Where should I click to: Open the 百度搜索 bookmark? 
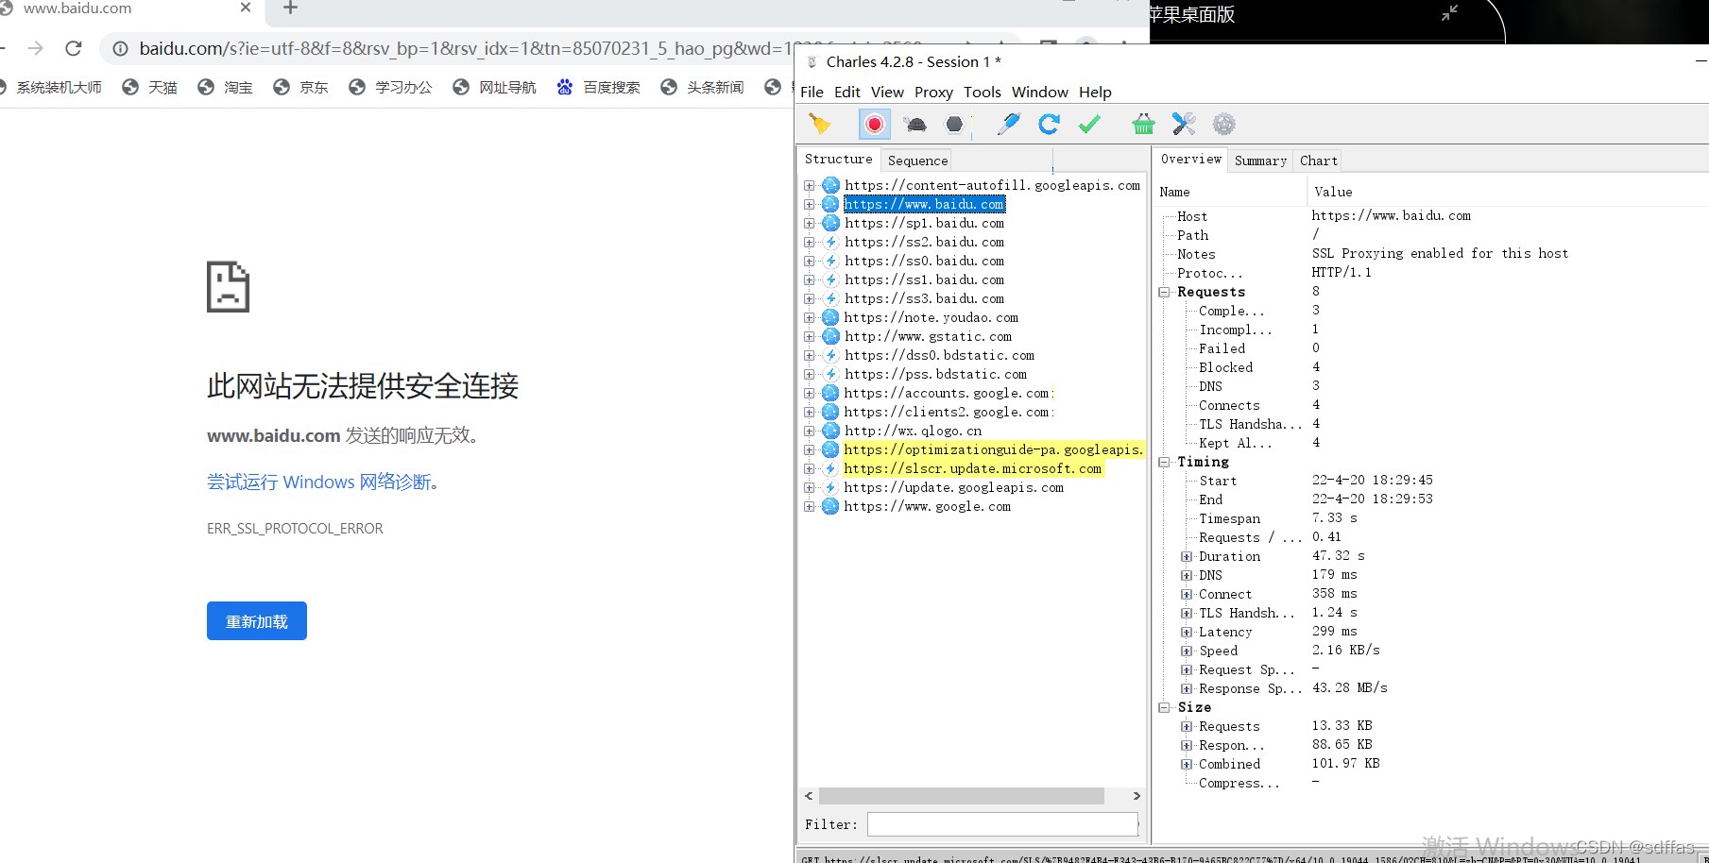tap(598, 87)
